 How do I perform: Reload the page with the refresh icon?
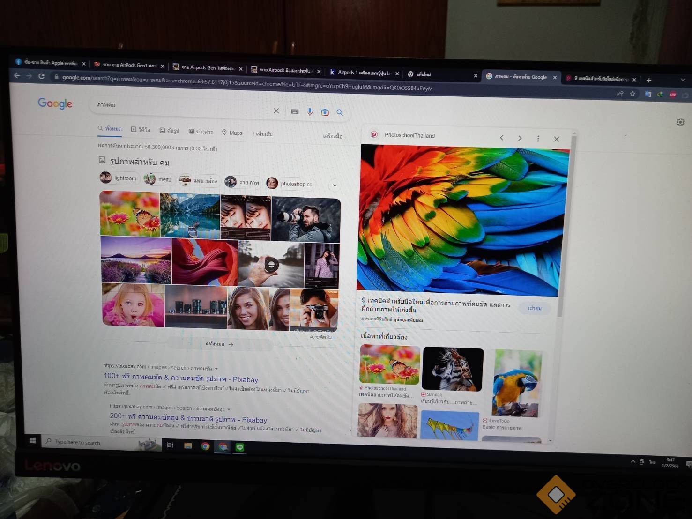(x=42, y=76)
